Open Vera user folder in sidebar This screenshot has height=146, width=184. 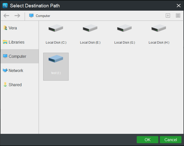coord(20,28)
